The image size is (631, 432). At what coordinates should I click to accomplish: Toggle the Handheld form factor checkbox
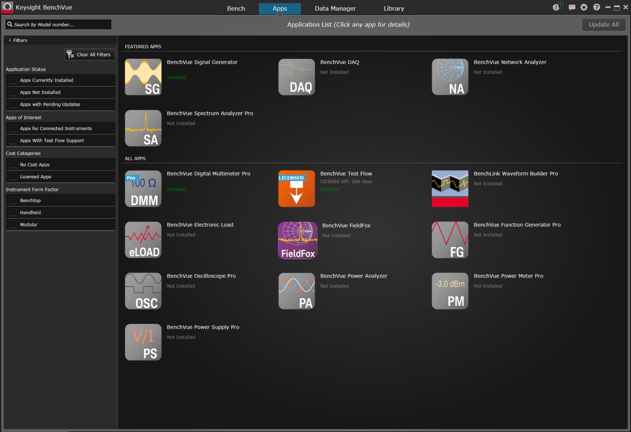click(x=13, y=213)
